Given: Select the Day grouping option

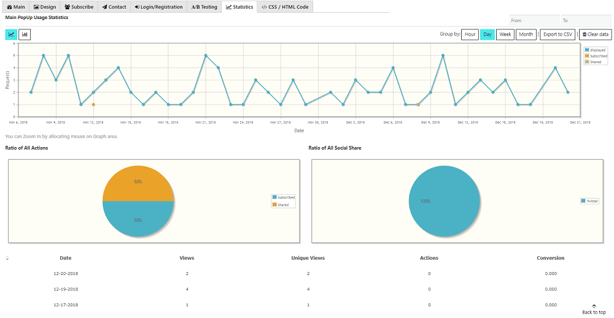Looking at the screenshot, I should (488, 34).
